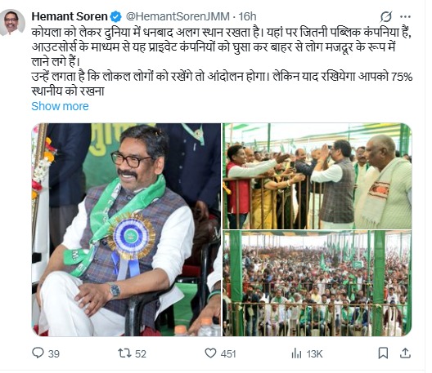The height and width of the screenshot is (373, 432).
Task: Like the post via heart icon
Action: 210,353
